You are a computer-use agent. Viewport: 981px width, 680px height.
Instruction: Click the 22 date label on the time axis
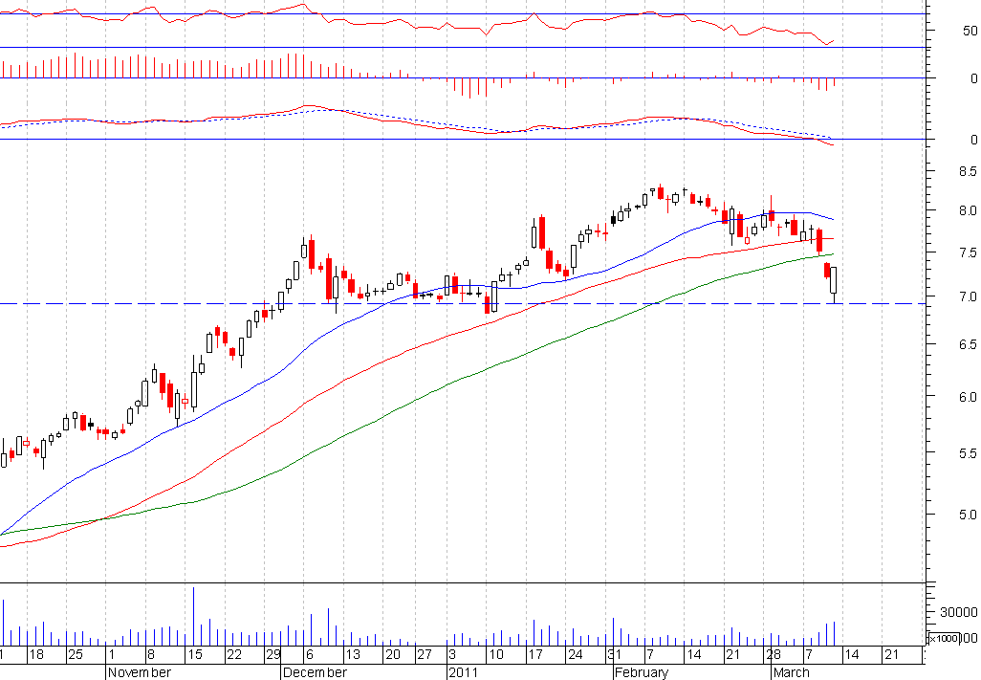click(234, 655)
